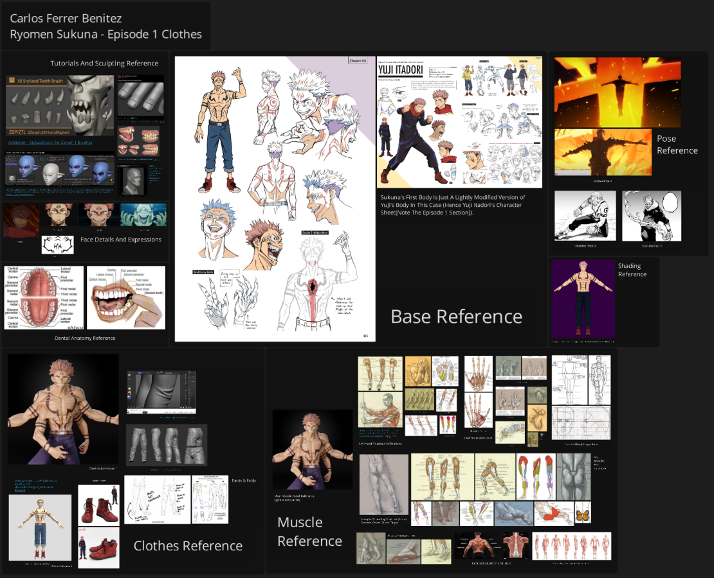Click the 'Possible Pose 1' manga panel
This screenshot has width=714, height=578.
(585, 216)
